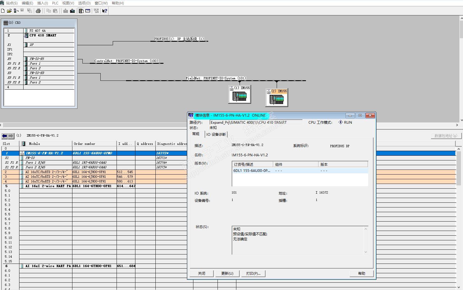Image resolution: width=463 pixels, height=290 pixels.
Task: Click the Save and Compile toolbar icon
Action: (x=29, y=11)
